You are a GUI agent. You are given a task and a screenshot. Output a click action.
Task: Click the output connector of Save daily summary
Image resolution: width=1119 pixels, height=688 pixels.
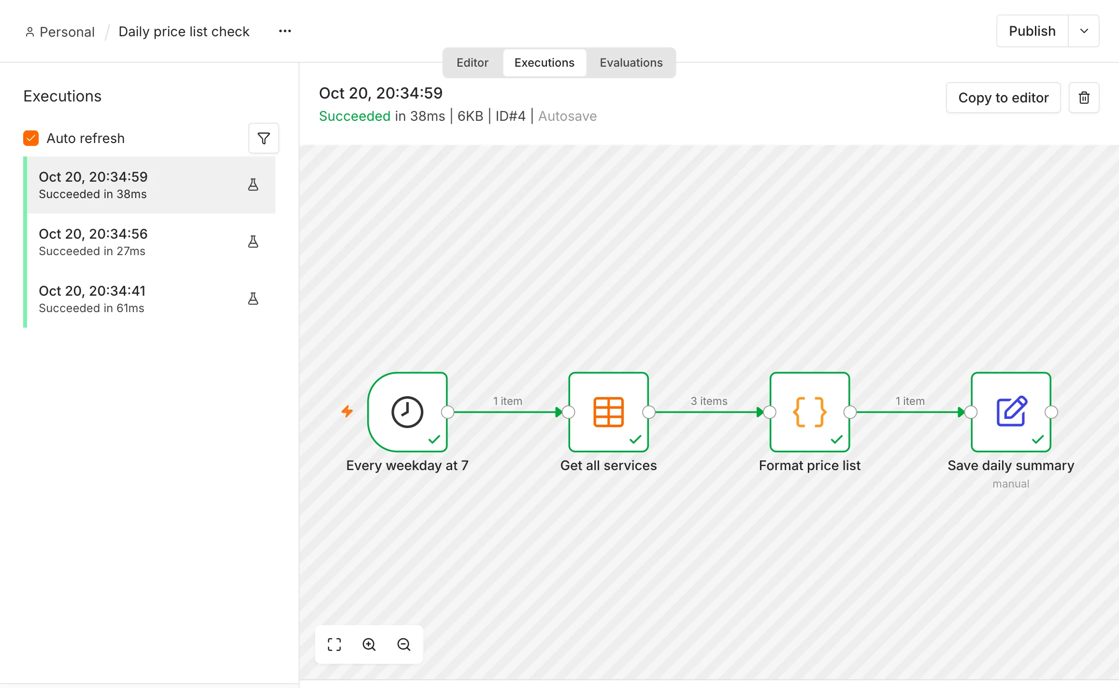pyautogui.click(x=1051, y=412)
